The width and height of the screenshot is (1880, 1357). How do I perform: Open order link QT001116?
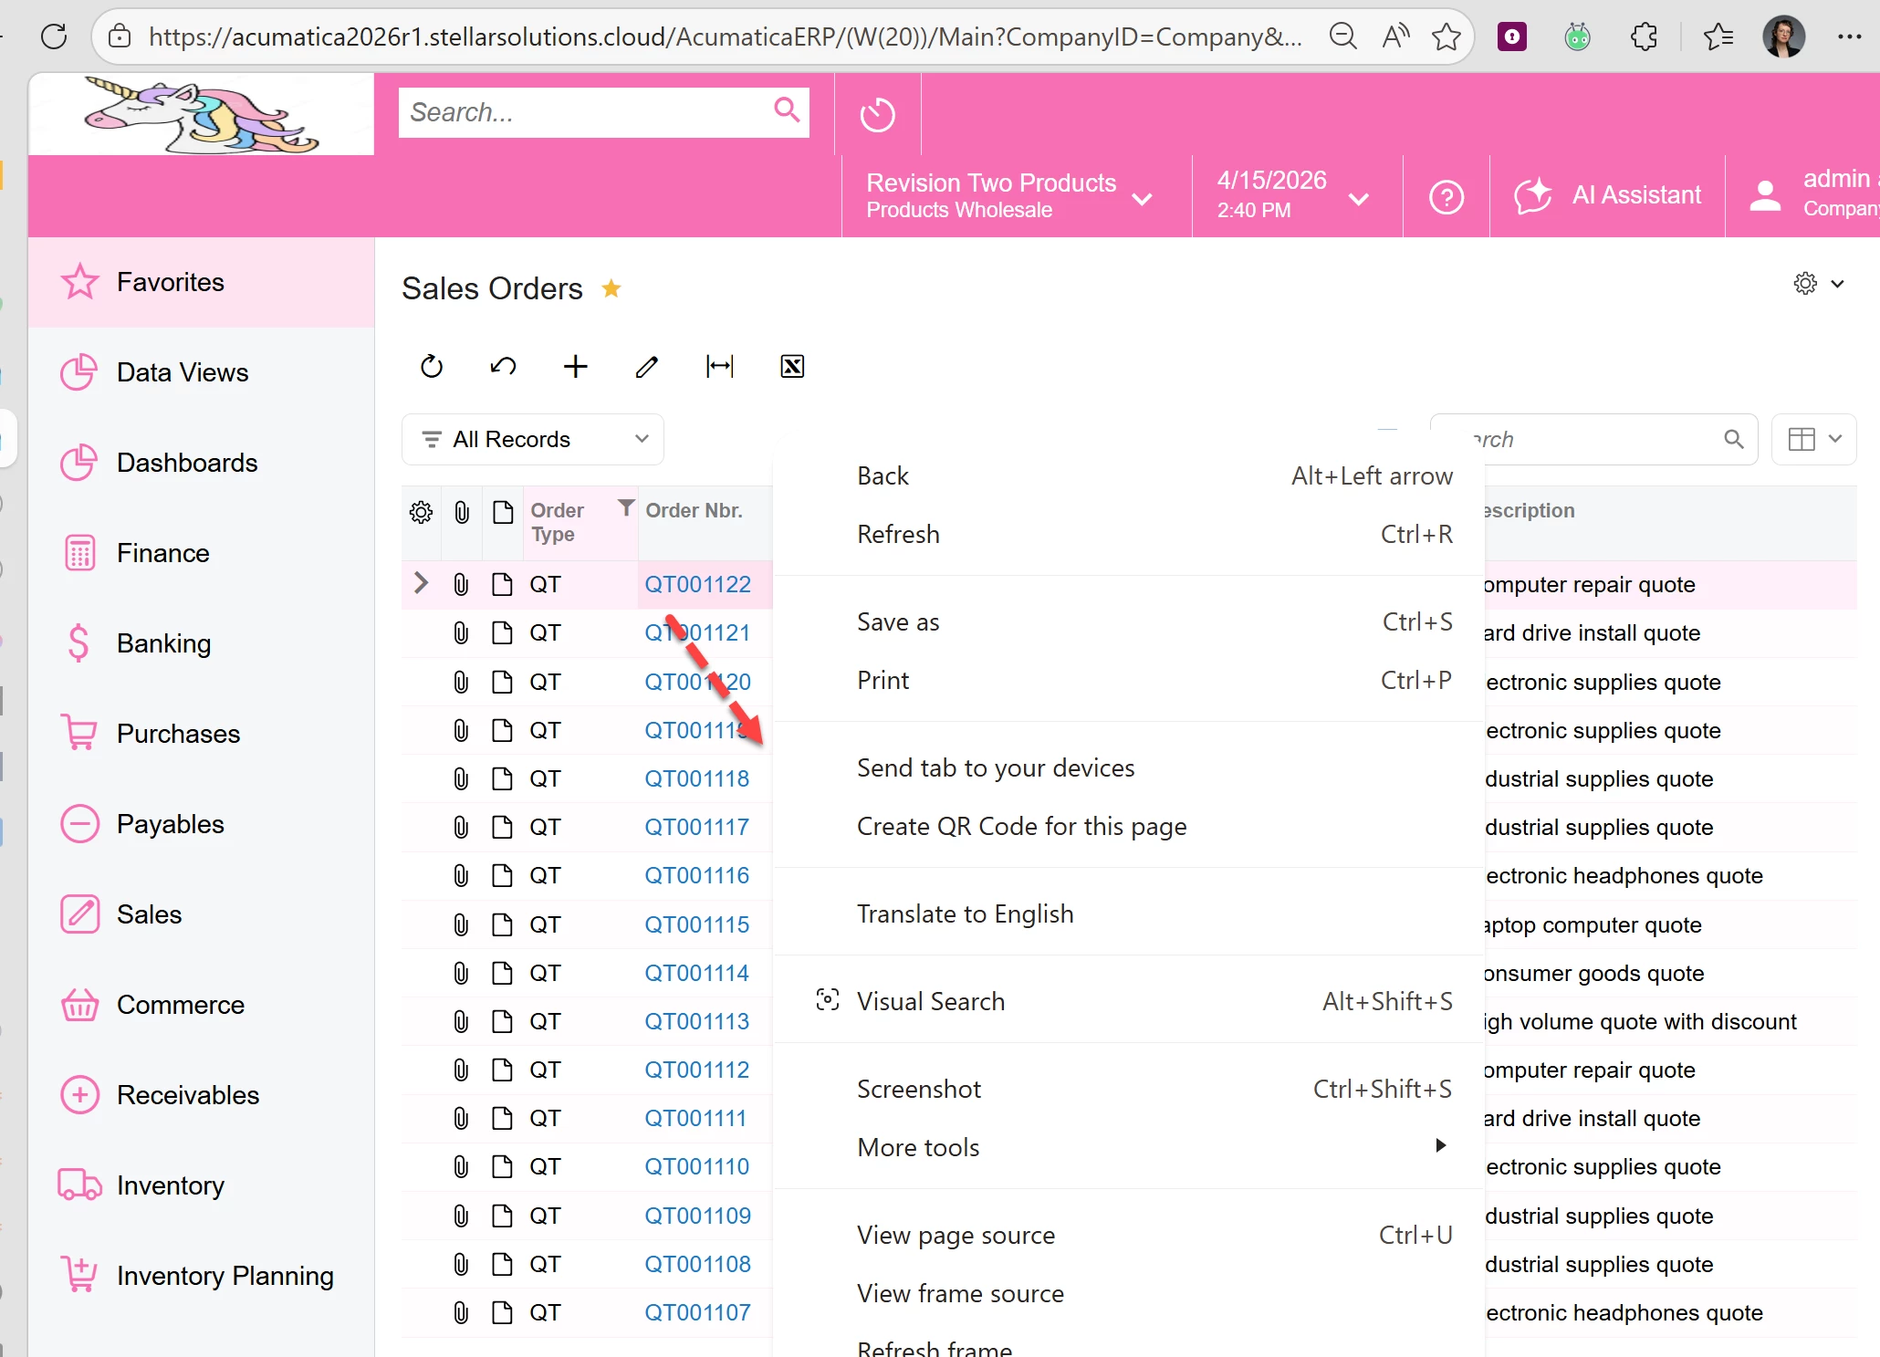coord(696,876)
